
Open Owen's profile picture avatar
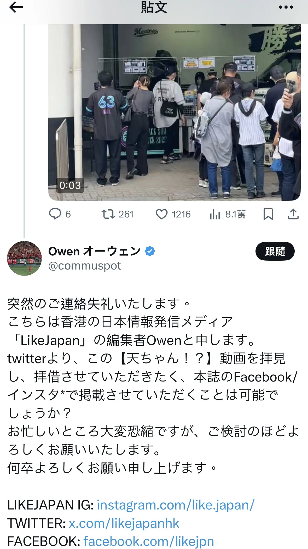point(24,258)
